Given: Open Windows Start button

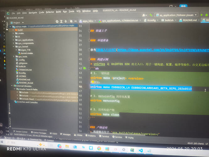Looking at the screenshot, I should tap(2, 142).
